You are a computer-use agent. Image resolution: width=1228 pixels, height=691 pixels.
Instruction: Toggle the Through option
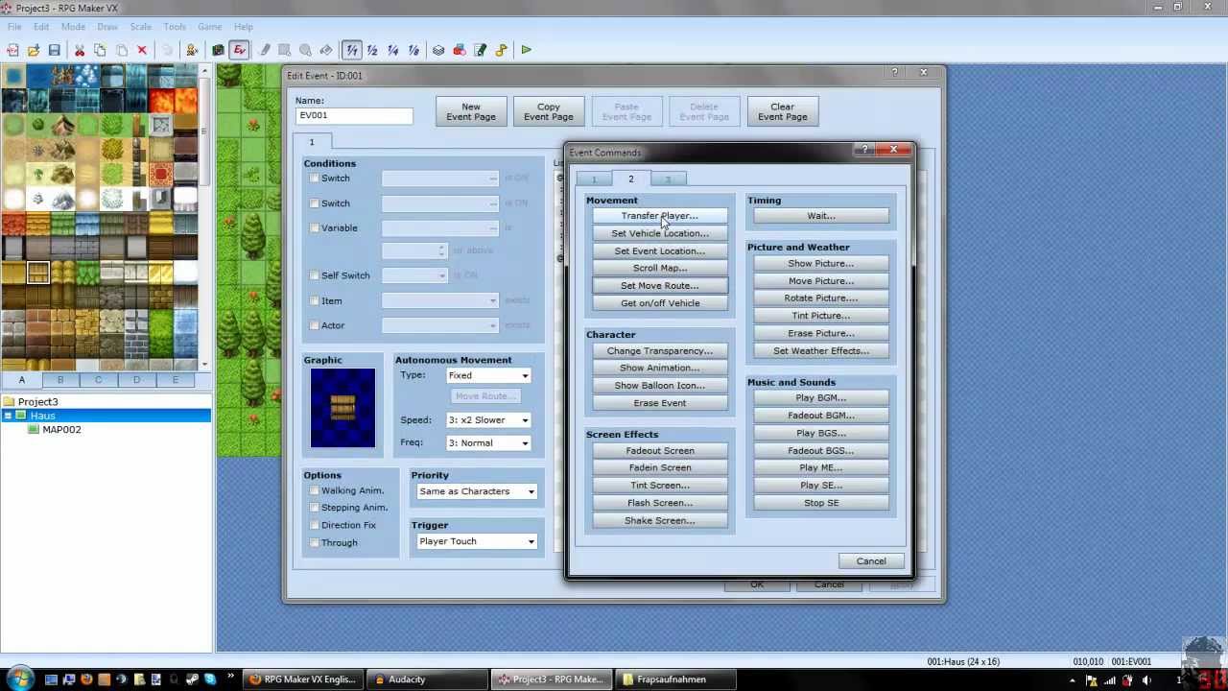[314, 542]
